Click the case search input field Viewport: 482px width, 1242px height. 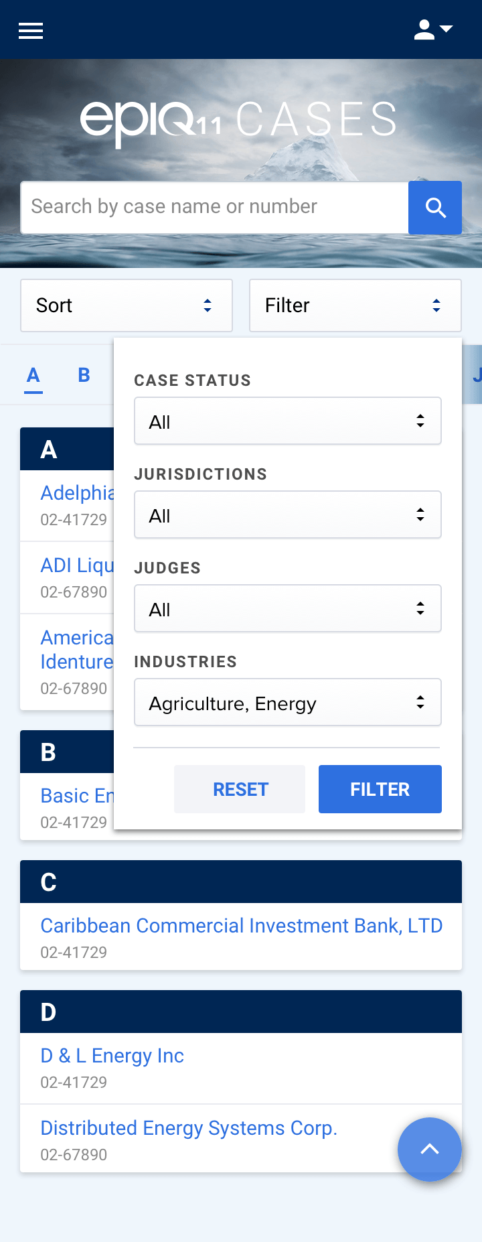pyautogui.click(x=214, y=207)
